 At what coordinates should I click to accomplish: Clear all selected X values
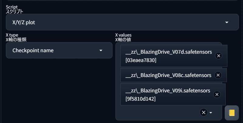coord(204,112)
